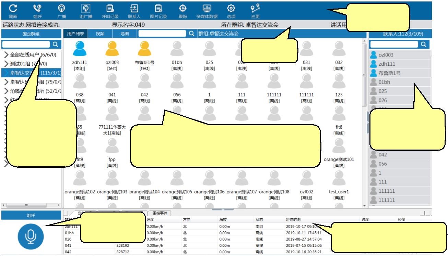Click the contacts panel search field
448x256 pixels.
pos(394,44)
